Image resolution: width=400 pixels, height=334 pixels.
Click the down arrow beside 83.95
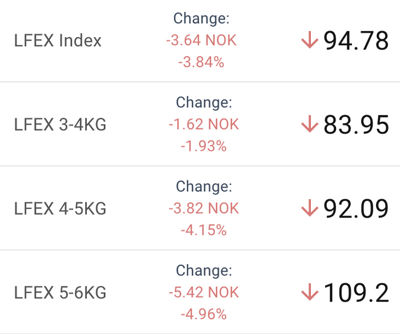309,124
